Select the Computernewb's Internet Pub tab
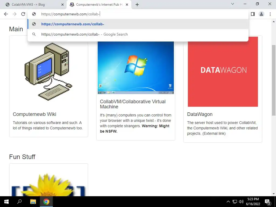Image resolution: width=276 pixels, height=207 pixels. [99, 5]
